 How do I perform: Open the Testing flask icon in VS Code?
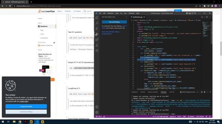click(x=97, y=45)
